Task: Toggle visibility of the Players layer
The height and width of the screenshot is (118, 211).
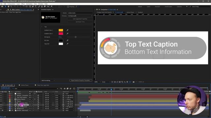Action: (x=1, y=101)
